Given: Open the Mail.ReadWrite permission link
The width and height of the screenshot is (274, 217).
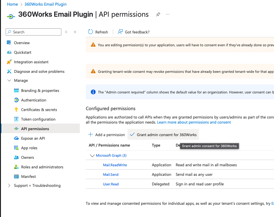Looking at the screenshot, I should (115, 165).
